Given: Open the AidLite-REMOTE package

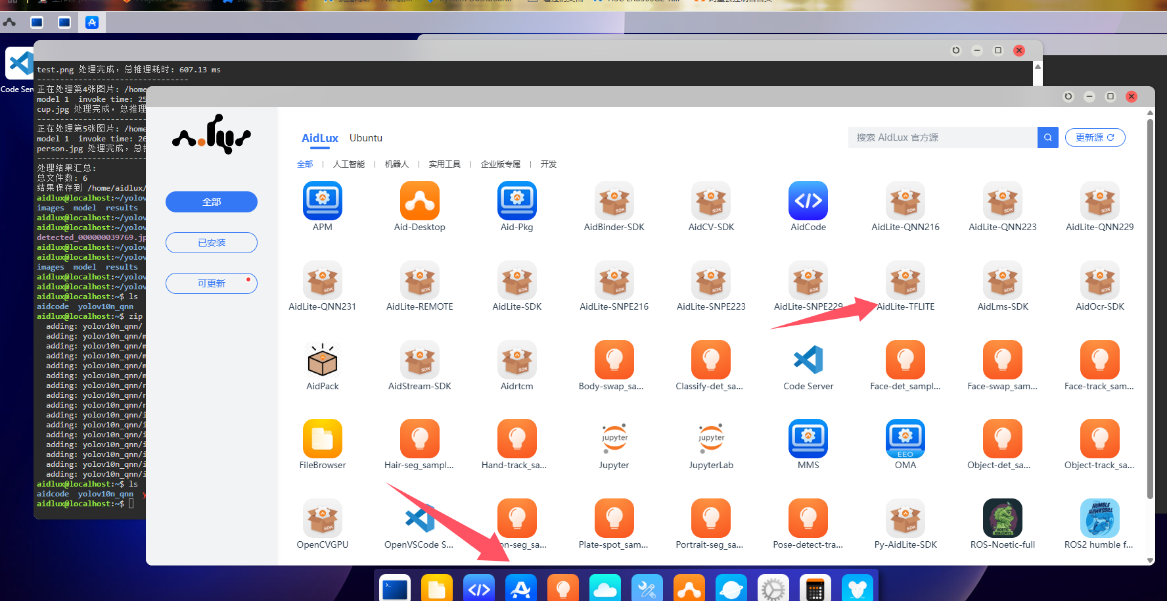Looking at the screenshot, I should (x=420, y=280).
